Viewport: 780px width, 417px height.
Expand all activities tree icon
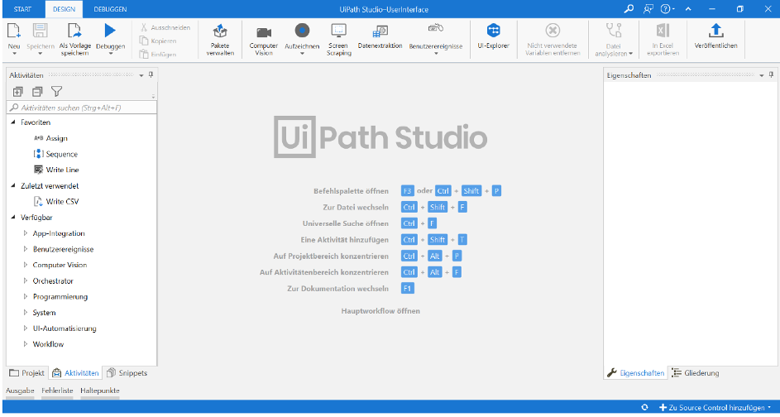pyautogui.click(x=18, y=91)
